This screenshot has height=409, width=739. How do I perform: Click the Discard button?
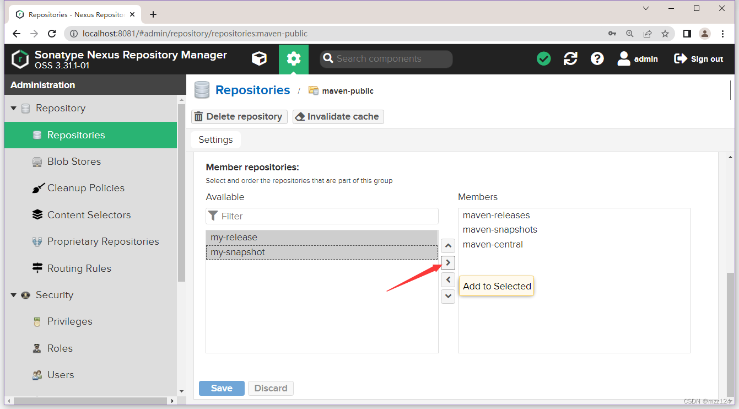[271, 388]
